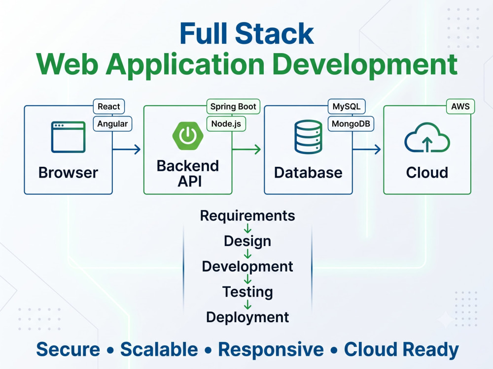The image size is (493, 369).
Task: Select the MongoDB tag
Action: coord(351,123)
